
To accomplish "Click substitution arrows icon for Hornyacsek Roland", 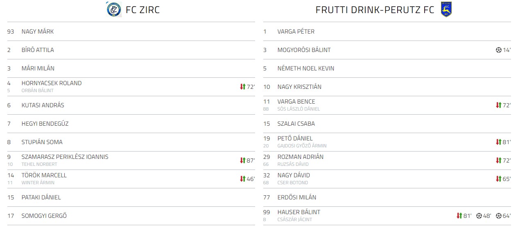I will click(242, 87).
